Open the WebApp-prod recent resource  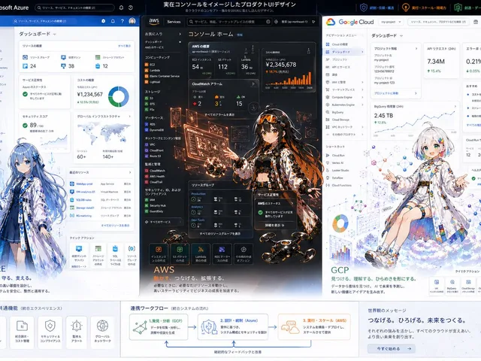pos(84,184)
